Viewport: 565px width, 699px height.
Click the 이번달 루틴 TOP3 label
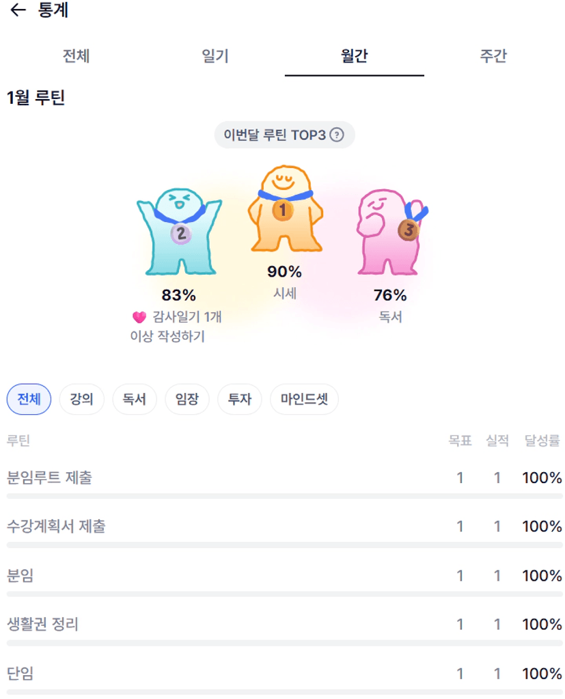click(x=275, y=135)
